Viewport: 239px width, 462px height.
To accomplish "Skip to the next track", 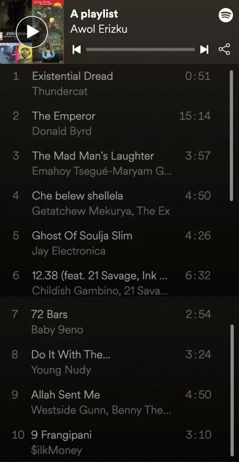I will tap(204, 49).
